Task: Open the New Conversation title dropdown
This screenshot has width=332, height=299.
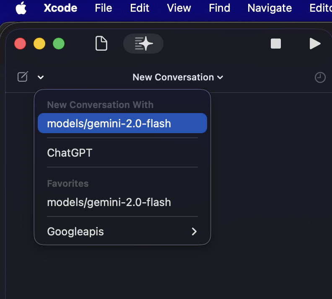Action: coord(178,77)
